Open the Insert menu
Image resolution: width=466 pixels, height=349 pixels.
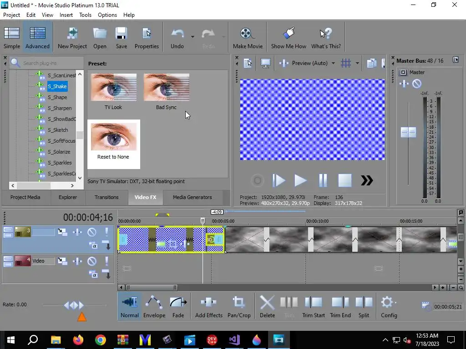(x=66, y=15)
